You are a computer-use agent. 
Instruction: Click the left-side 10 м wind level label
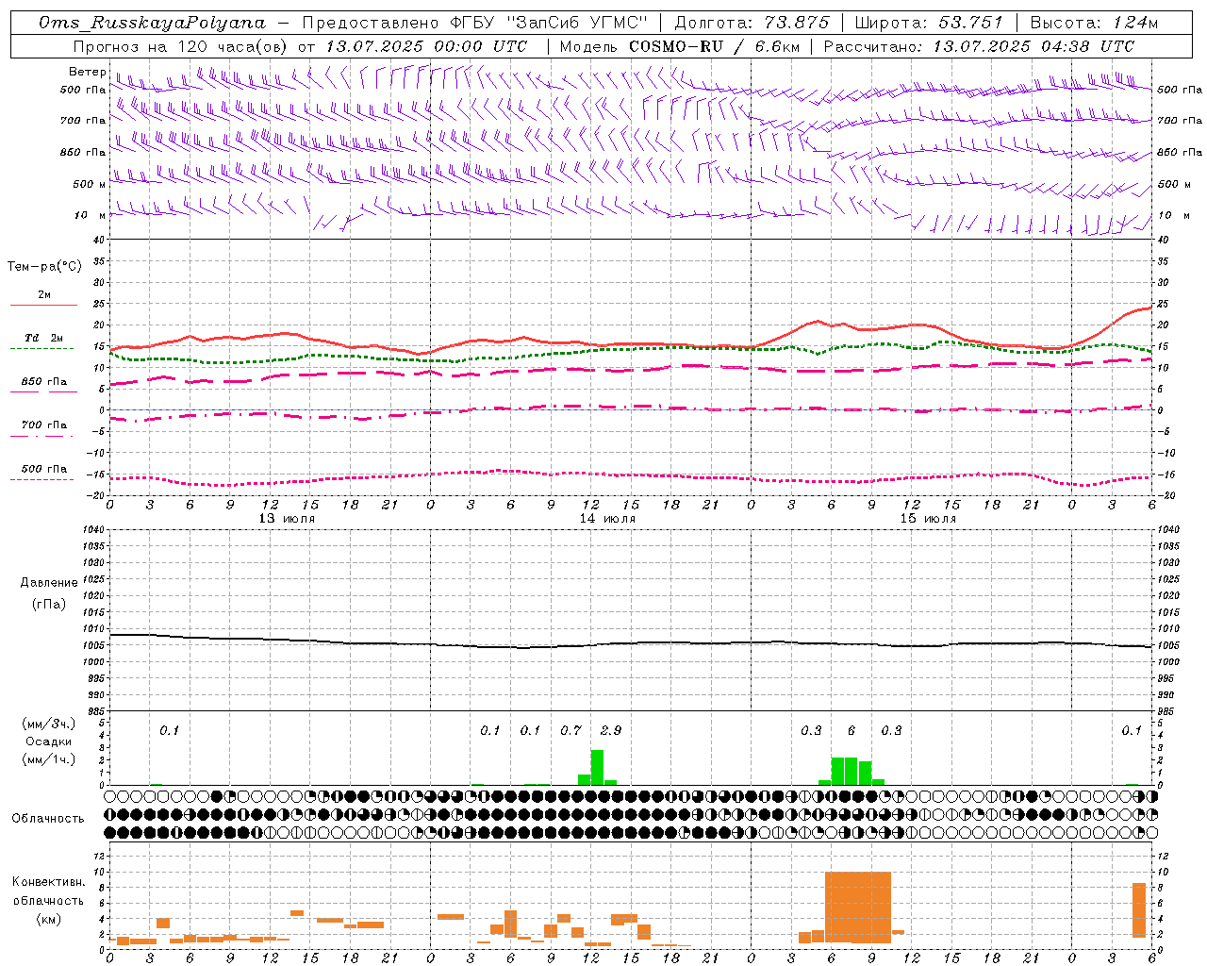(x=91, y=215)
